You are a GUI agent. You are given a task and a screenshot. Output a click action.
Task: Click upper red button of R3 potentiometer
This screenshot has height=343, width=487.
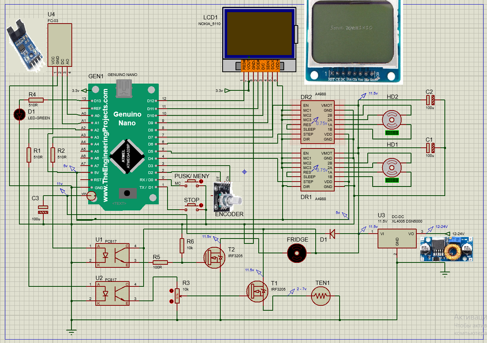(171, 291)
